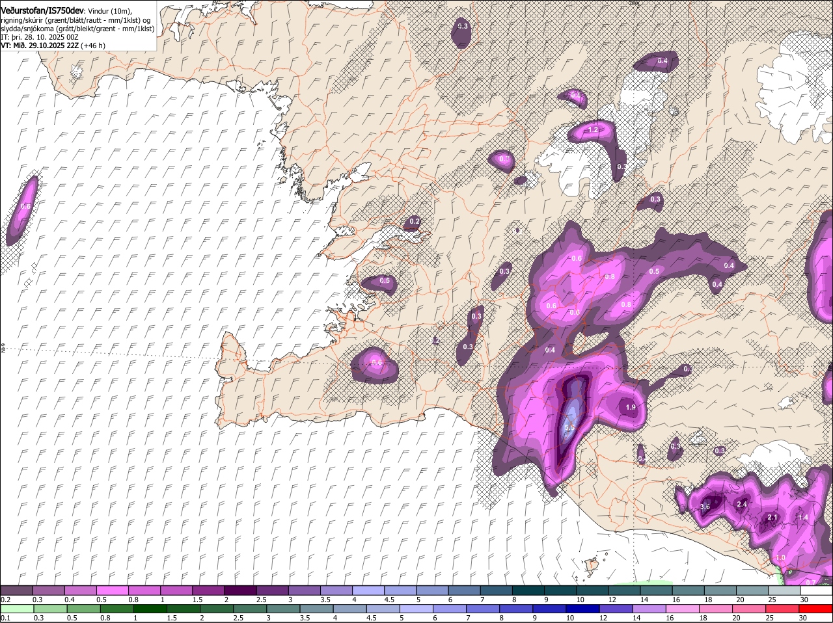Click the 1.9 precipitation value on the map
The image size is (833, 623).
tap(631, 408)
